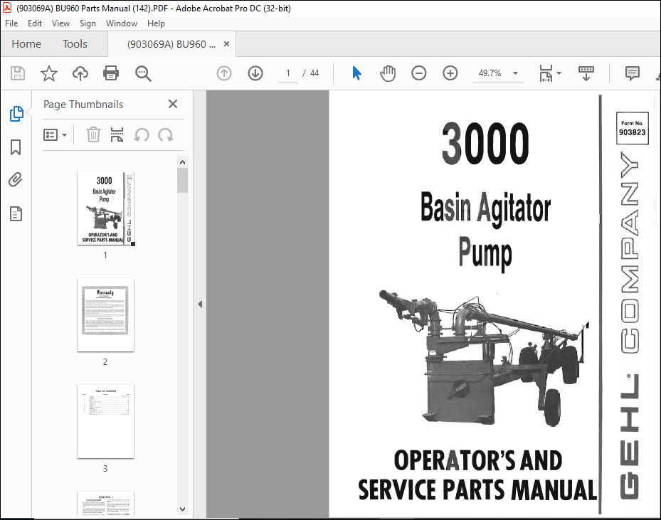Rotate pages counterclockwise in thumbnails panel
The width and height of the screenshot is (661, 520).
(x=140, y=134)
